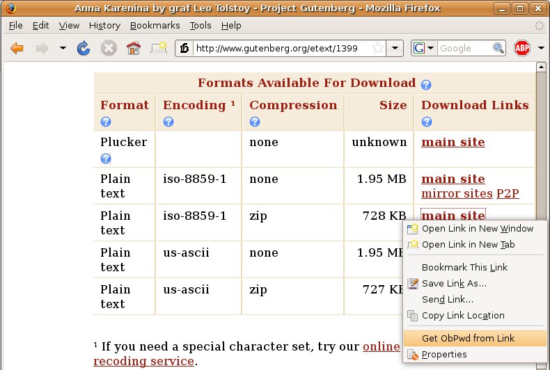Open the Help menu

click(x=231, y=26)
